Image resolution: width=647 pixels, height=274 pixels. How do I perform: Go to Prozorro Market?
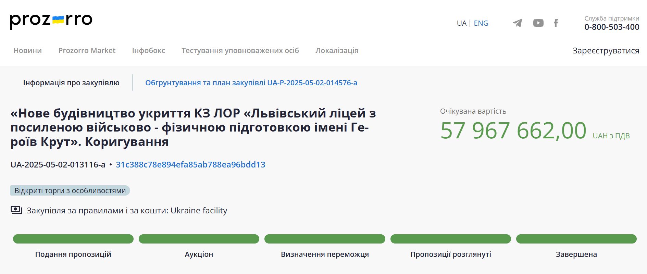click(87, 51)
